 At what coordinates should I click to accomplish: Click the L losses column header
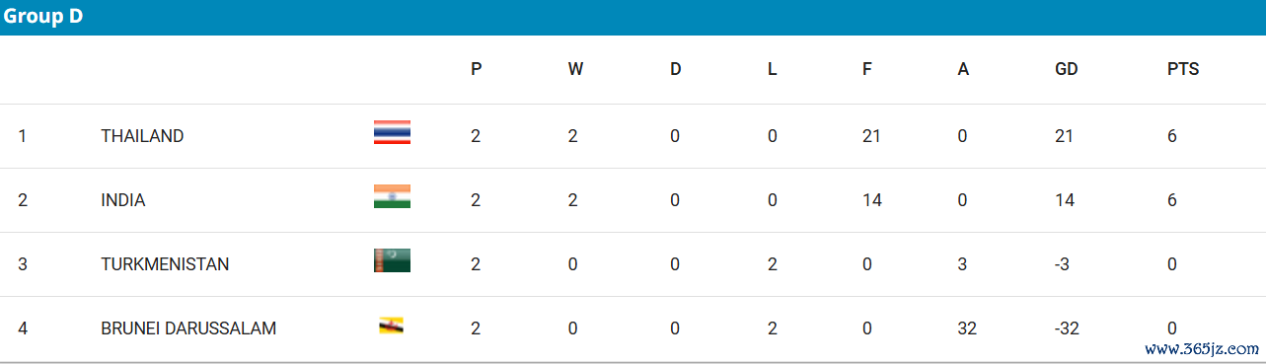[773, 69]
